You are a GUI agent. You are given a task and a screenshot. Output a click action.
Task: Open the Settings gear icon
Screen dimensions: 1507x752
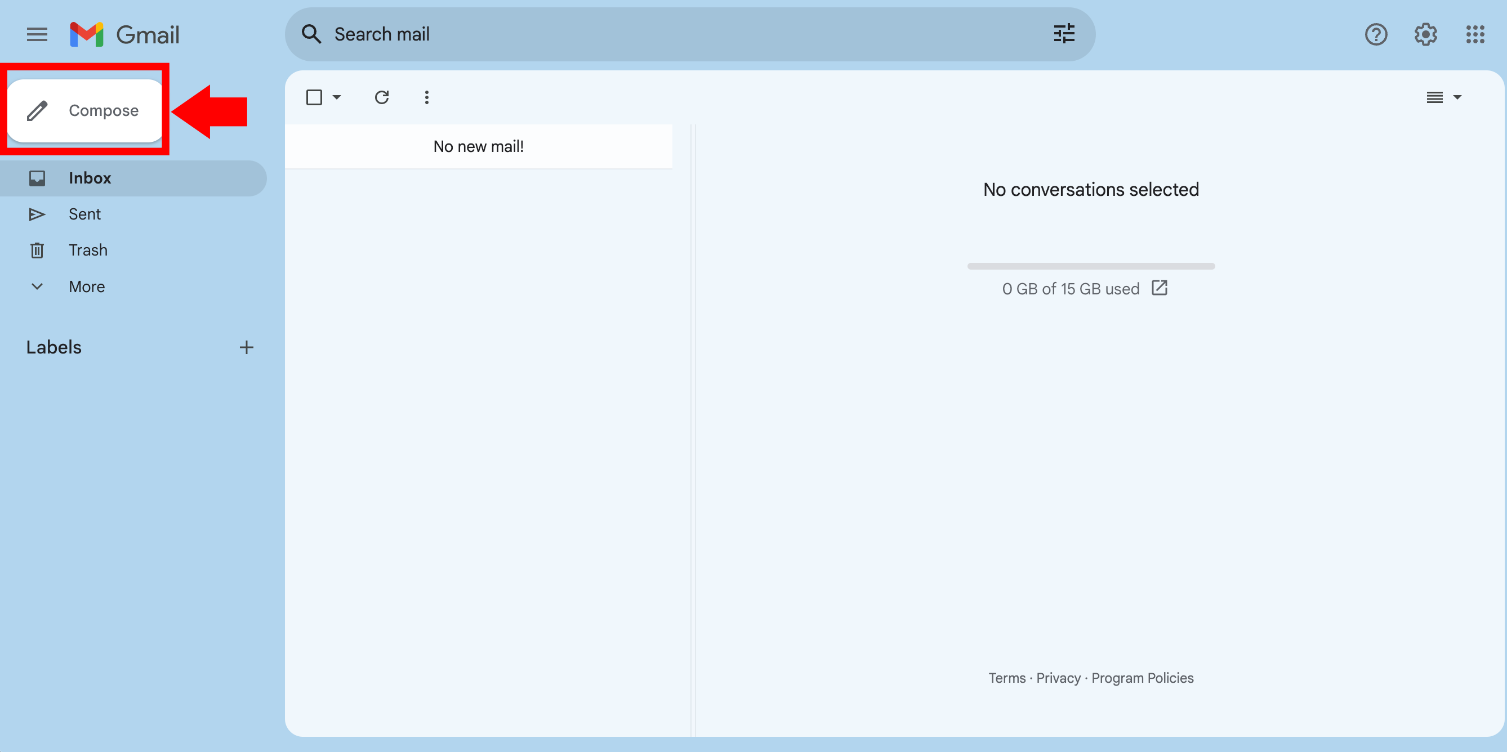[x=1425, y=34]
